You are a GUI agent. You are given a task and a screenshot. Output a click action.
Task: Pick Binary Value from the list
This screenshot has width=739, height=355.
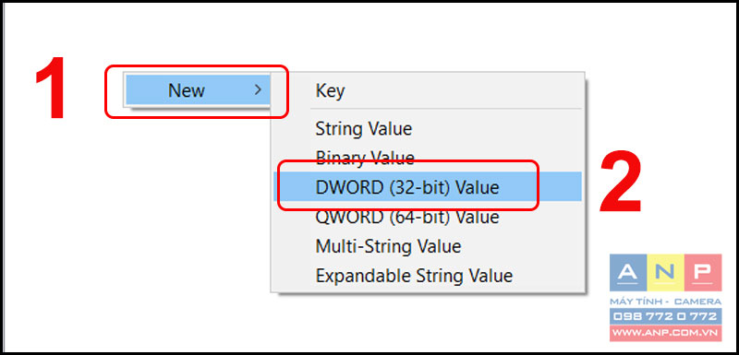(364, 158)
